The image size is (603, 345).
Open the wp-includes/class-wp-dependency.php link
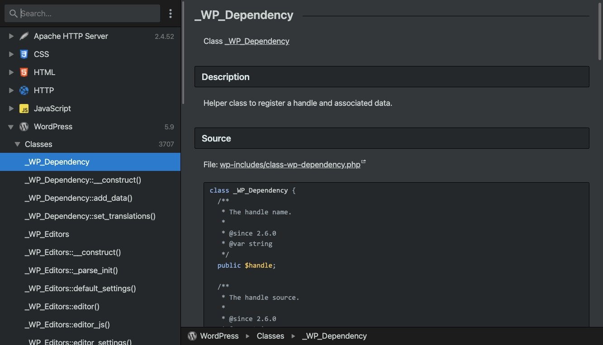290,164
